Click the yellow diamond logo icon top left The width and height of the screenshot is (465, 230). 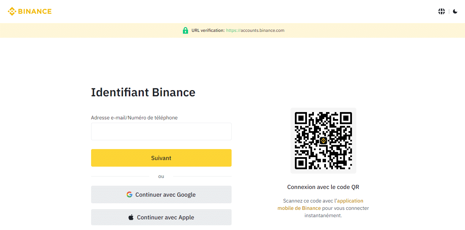tap(12, 11)
